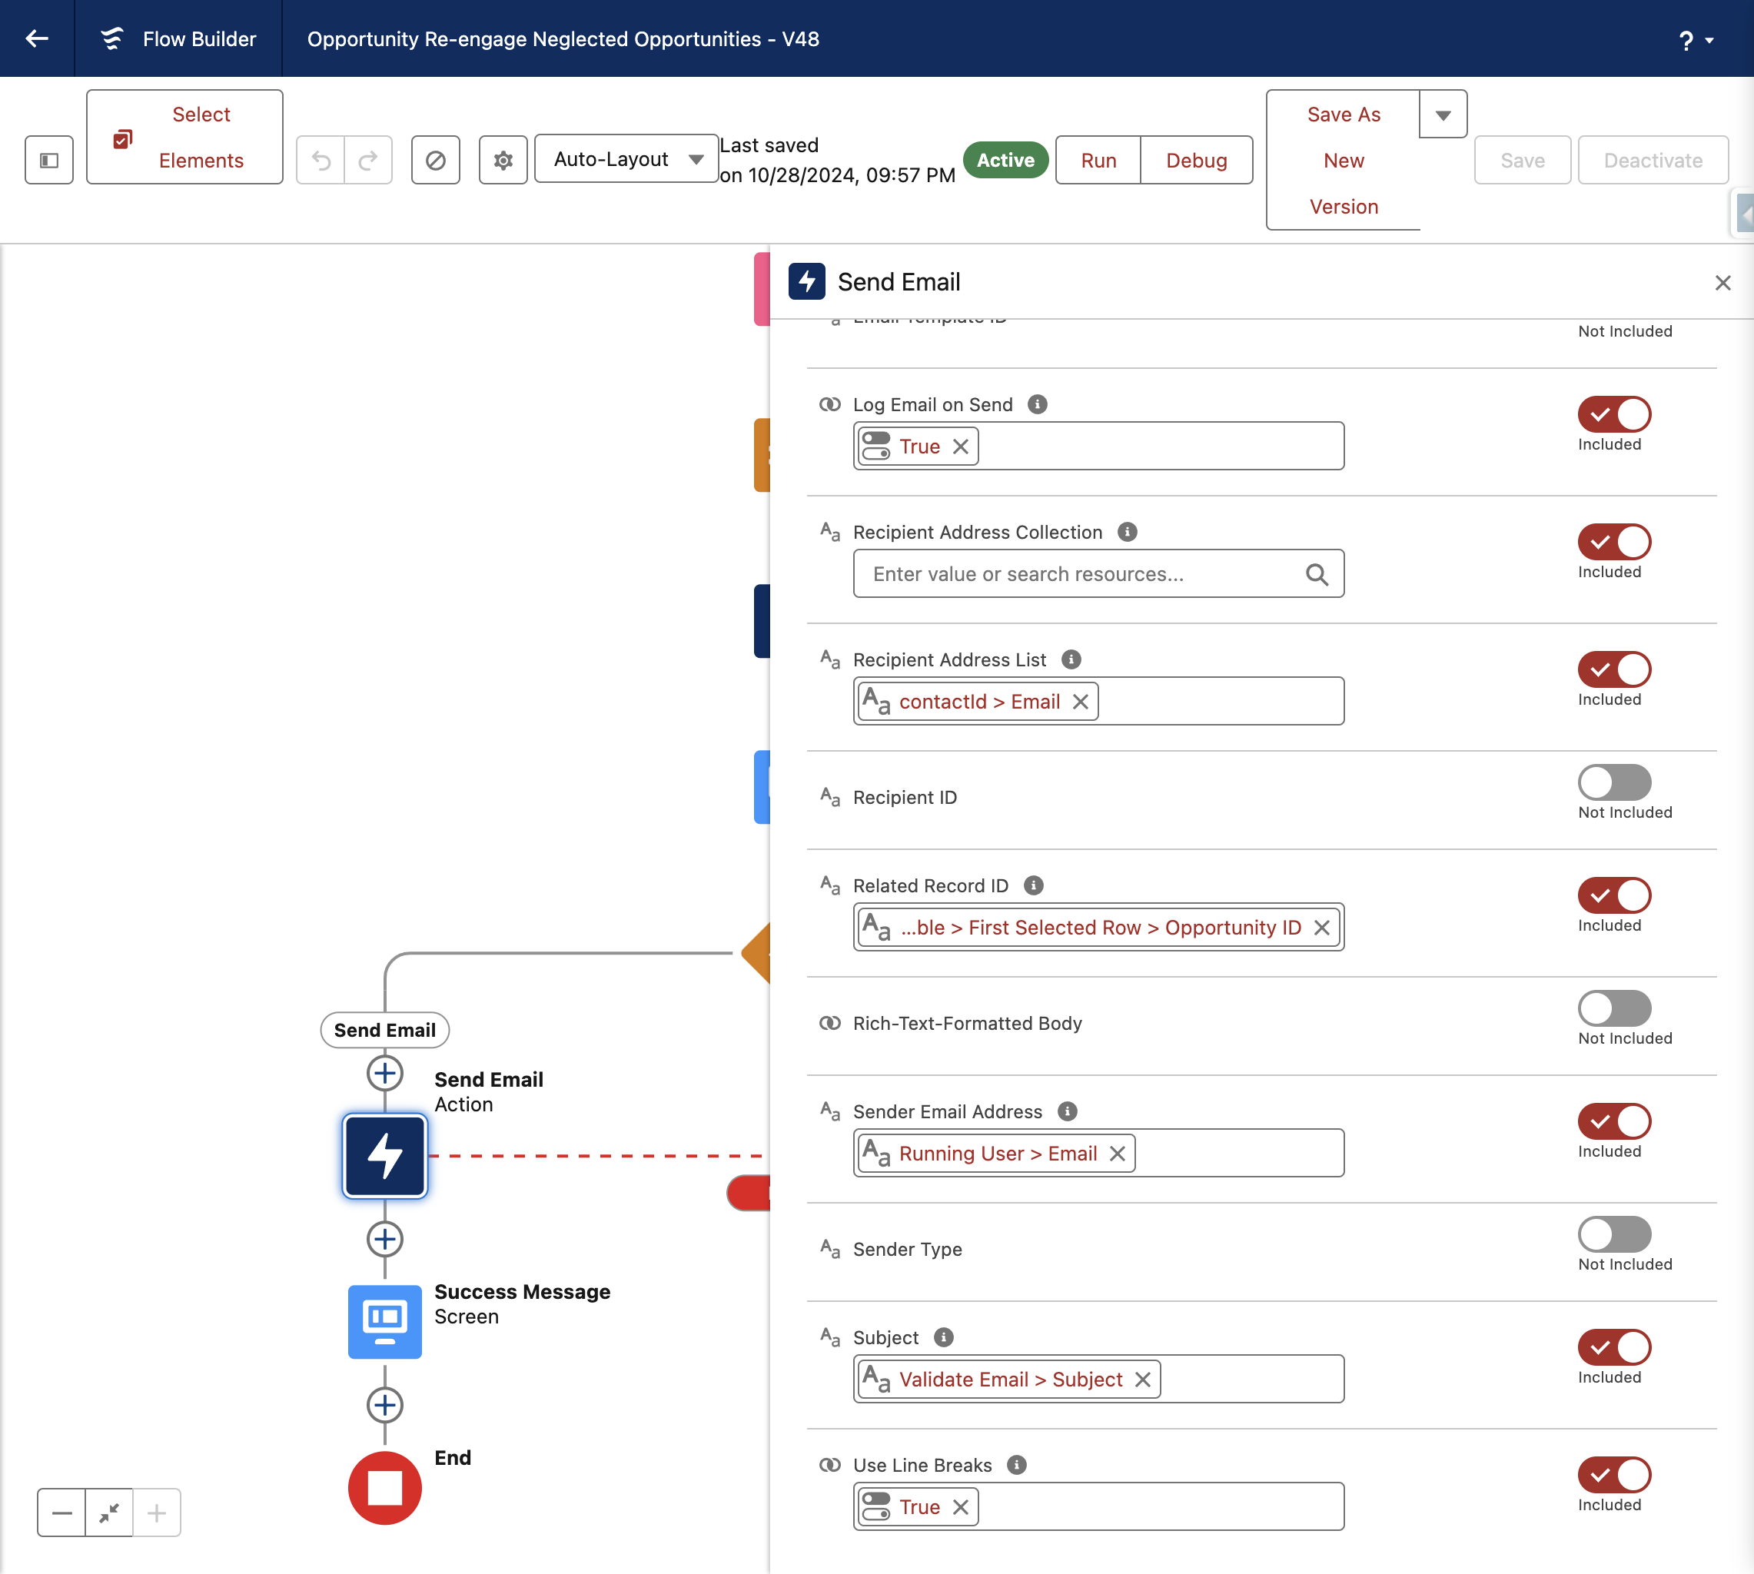Enable the Recipient ID inclusion toggle
1754x1574 pixels.
click(1614, 782)
